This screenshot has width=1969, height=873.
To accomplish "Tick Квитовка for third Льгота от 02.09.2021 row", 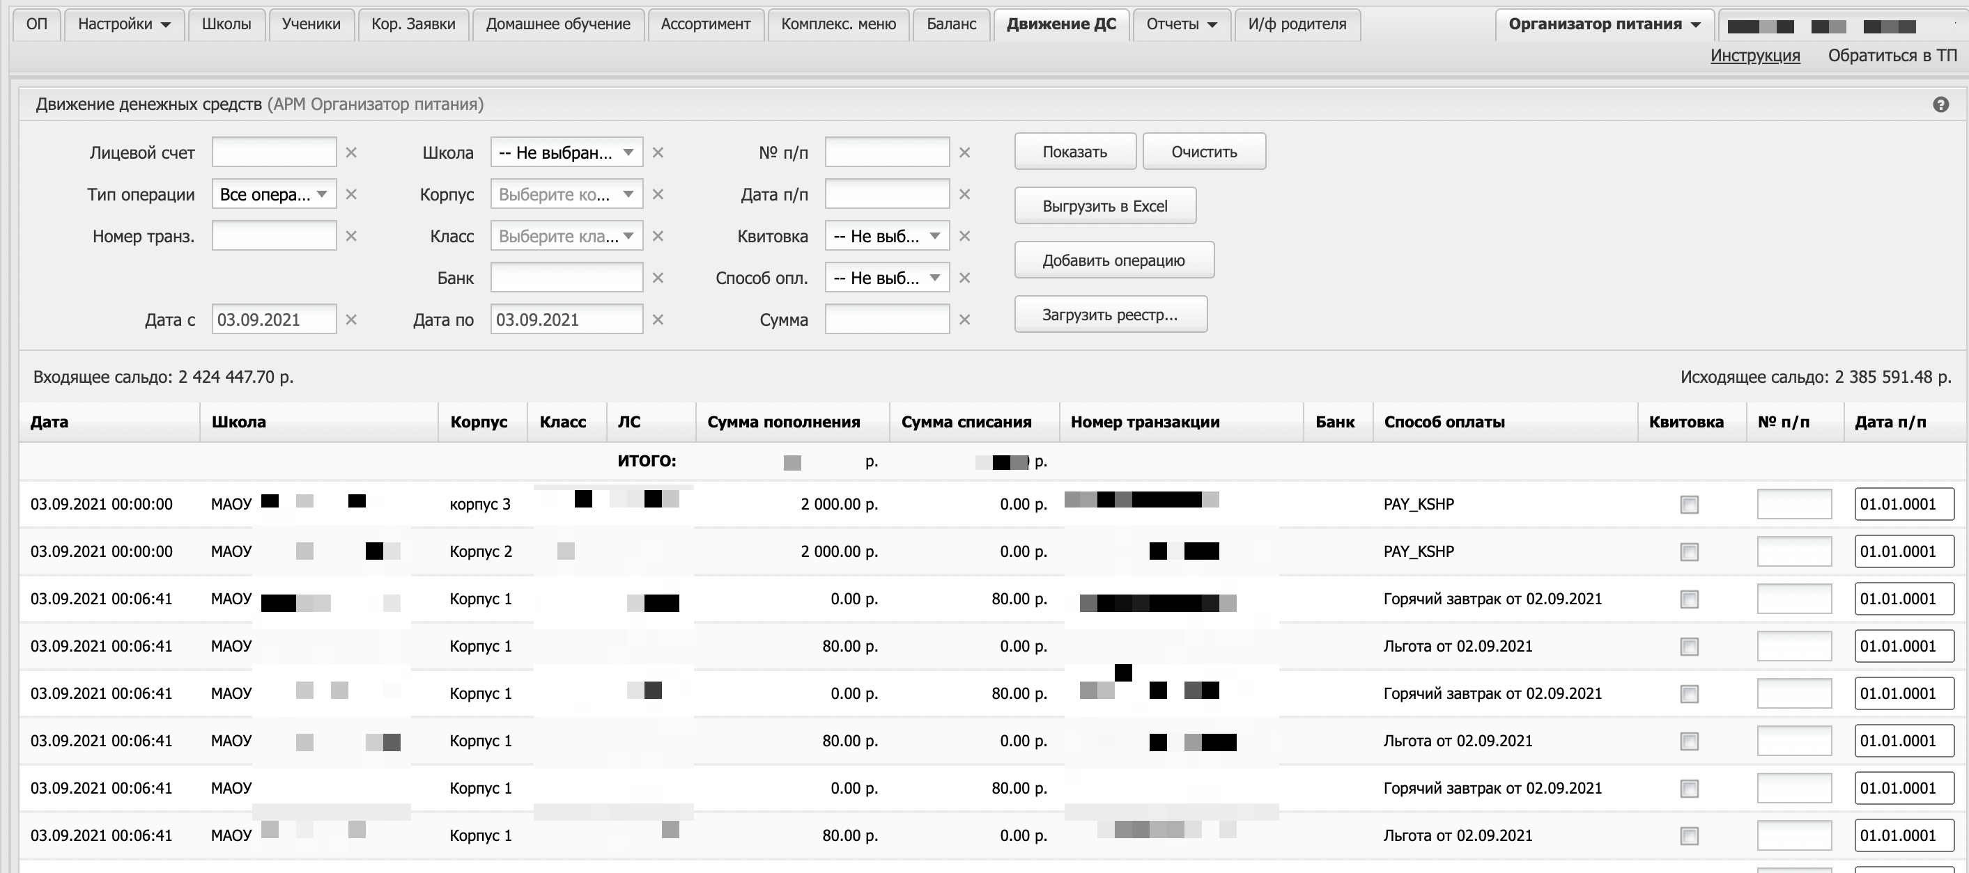I will [1689, 836].
